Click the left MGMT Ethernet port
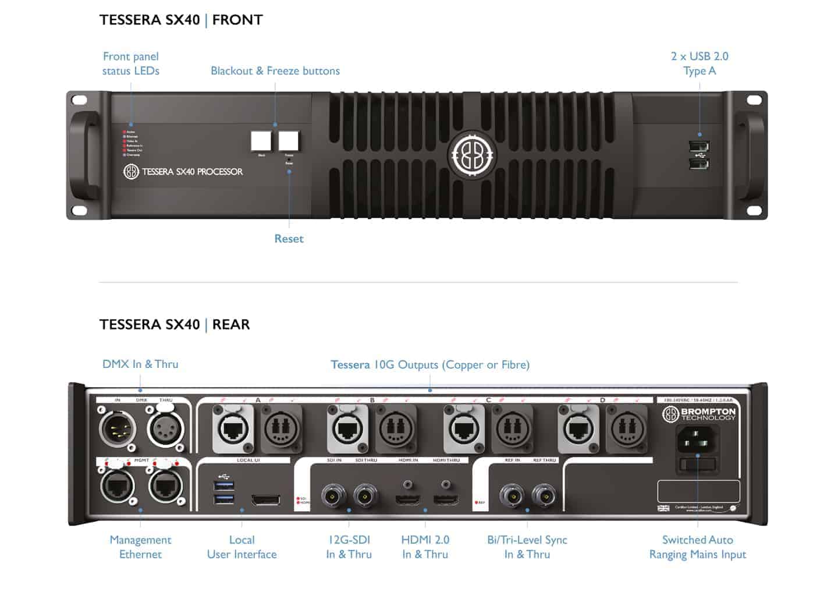The height and width of the screenshot is (599, 838). (118, 485)
